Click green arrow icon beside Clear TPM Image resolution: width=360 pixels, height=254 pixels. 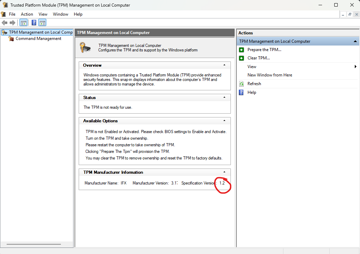tap(241, 58)
